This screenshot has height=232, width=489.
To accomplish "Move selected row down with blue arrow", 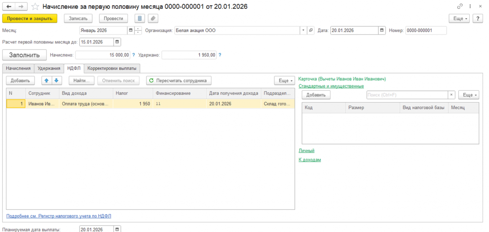I will click(x=57, y=80).
